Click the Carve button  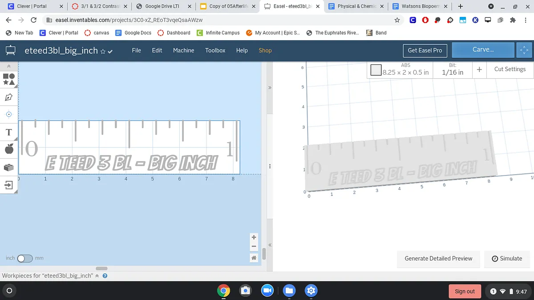click(x=483, y=50)
